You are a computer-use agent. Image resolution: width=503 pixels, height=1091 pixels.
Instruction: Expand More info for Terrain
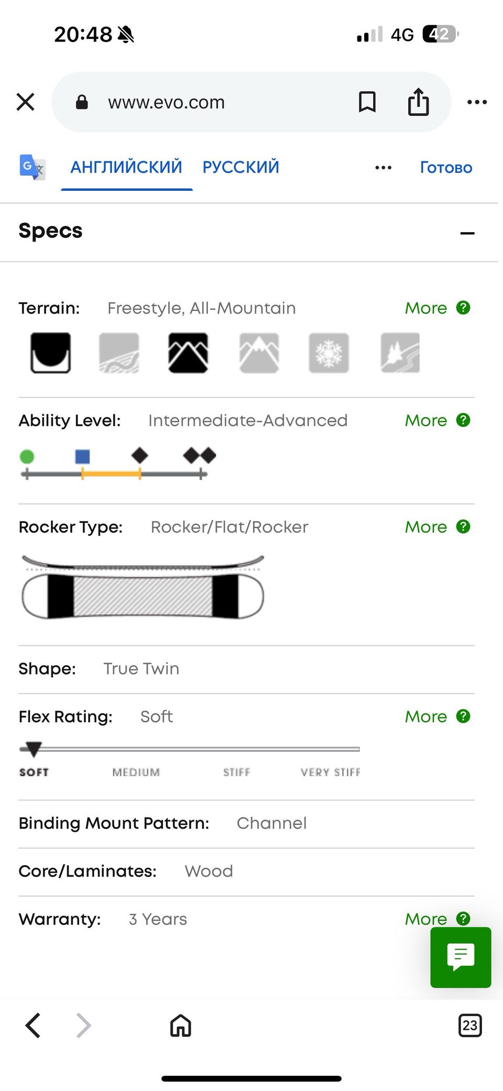[x=437, y=308]
